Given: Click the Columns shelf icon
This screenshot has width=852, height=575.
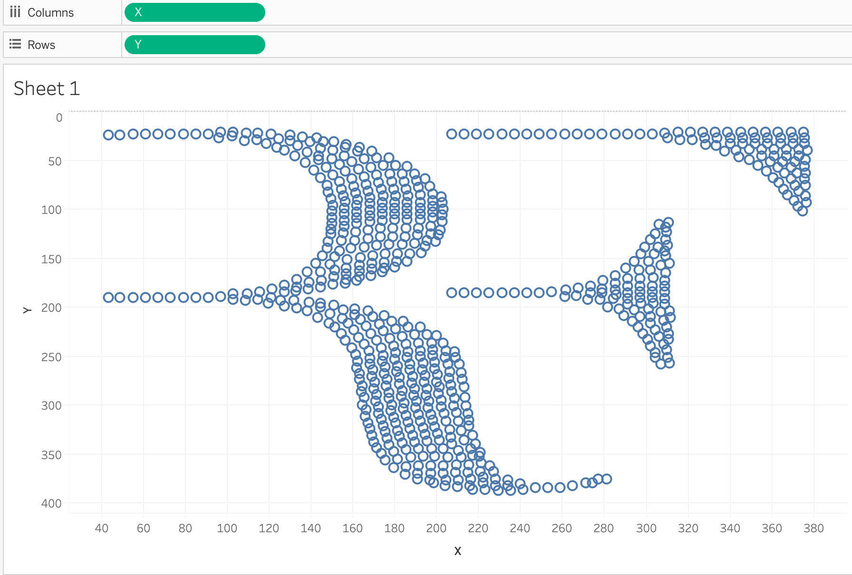Looking at the screenshot, I should (x=15, y=12).
